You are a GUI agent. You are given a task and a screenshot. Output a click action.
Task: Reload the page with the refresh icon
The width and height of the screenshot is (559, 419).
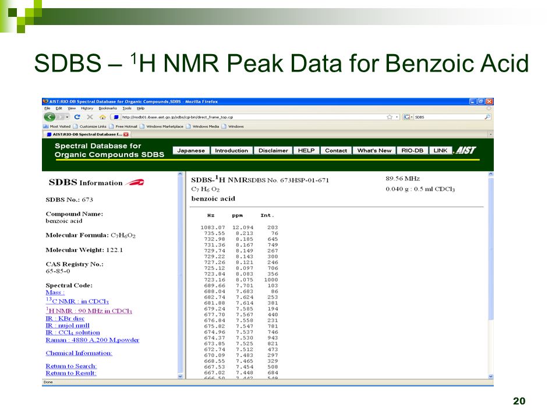tap(77, 117)
